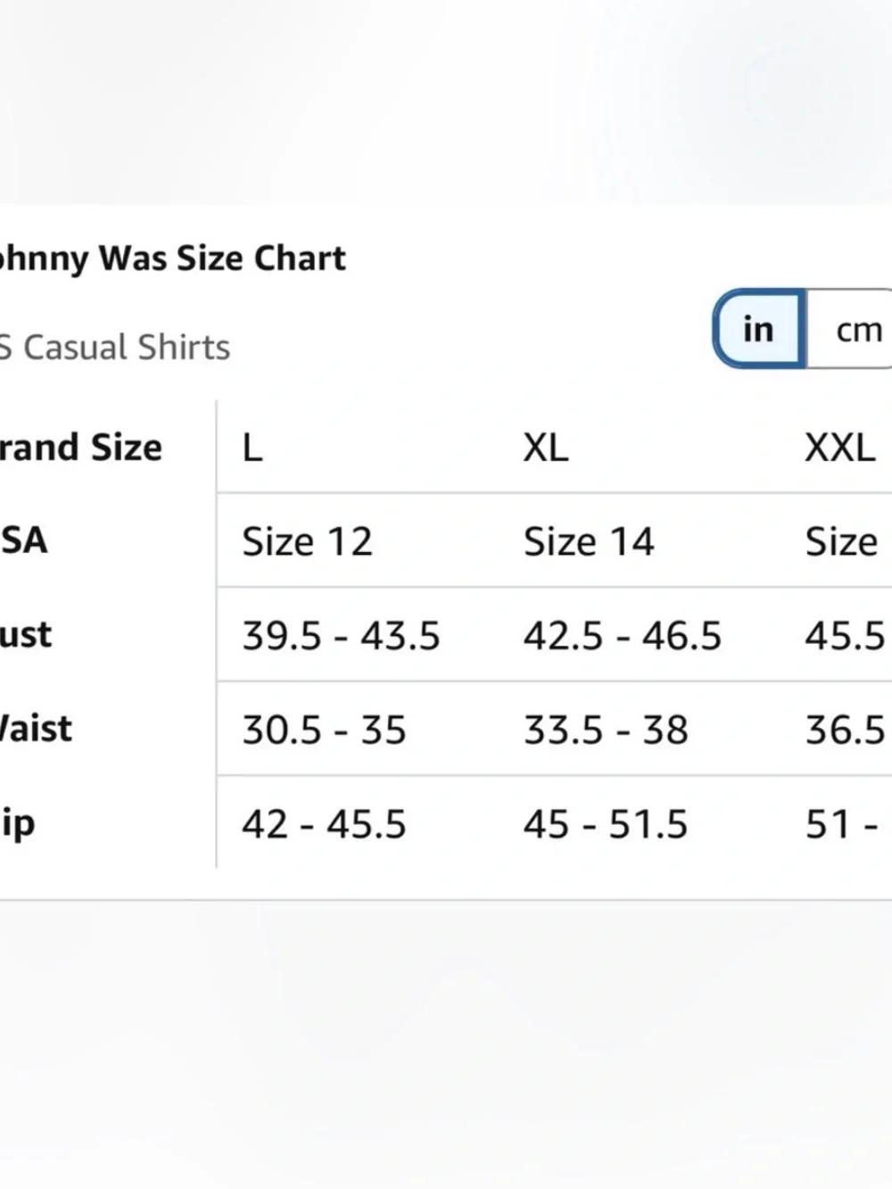Click the hip value 45 - 51.5

click(x=606, y=824)
